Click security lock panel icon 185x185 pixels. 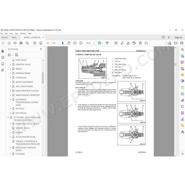click(x=3, y=51)
